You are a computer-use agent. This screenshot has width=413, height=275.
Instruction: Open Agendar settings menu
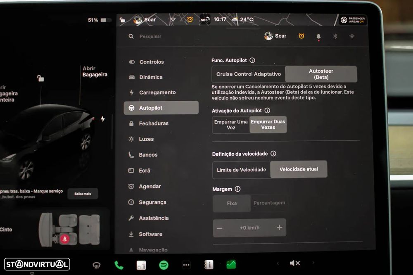[x=161, y=186]
